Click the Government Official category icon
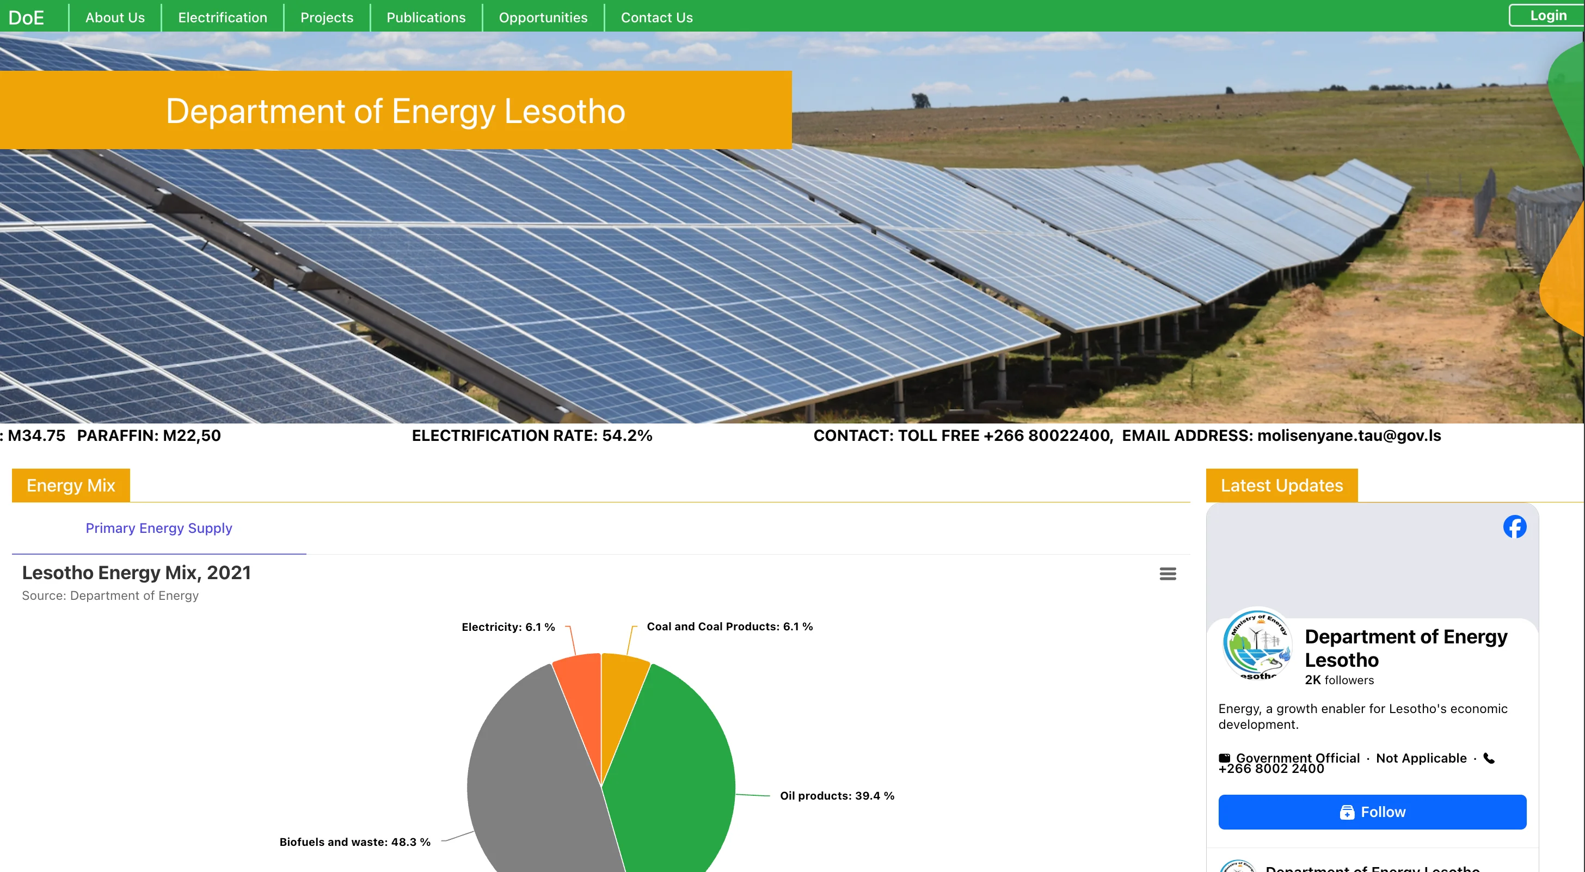 [x=1225, y=758]
